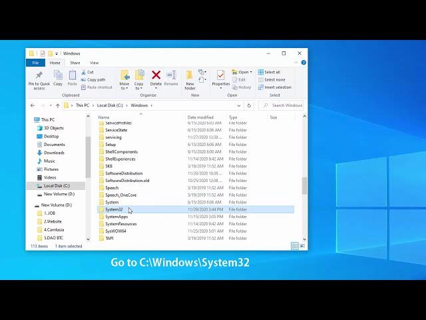This screenshot has width=426, height=320.
Task: Click Select all
Action: pyautogui.click(x=269, y=72)
